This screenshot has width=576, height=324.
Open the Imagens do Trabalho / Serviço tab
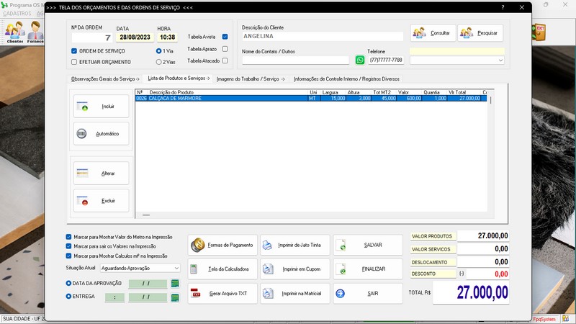[x=251, y=78]
